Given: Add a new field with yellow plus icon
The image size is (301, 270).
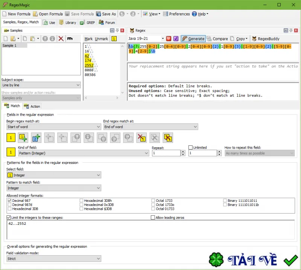Looking at the screenshot, I should click(x=23, y=137).
